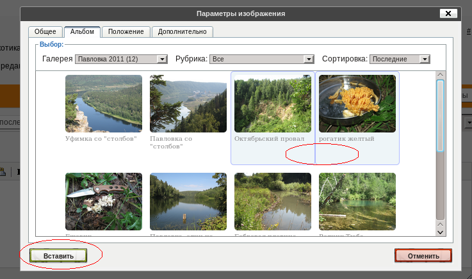Switch to the Общее tab

(x=45, y=31)
